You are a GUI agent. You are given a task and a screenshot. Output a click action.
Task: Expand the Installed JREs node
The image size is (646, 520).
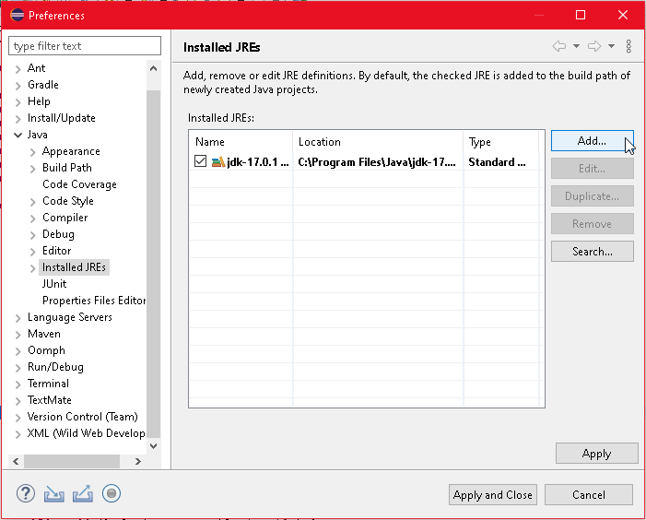click(32, 268)
